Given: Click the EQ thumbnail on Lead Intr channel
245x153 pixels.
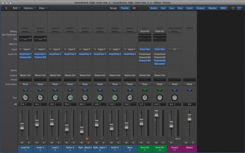Looking at the screenshot, I should pyautogui.click(x=26, y=39).
